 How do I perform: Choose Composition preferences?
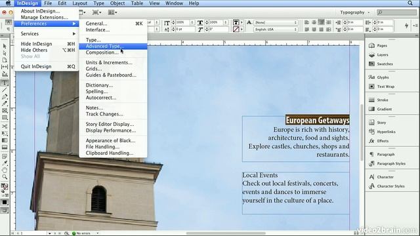(x=113, y=52)
